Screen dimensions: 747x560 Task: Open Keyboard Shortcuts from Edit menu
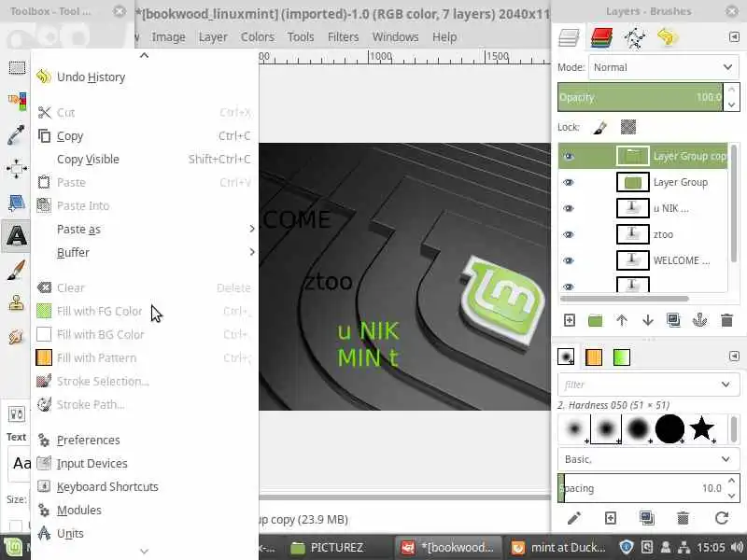(145, 487)
